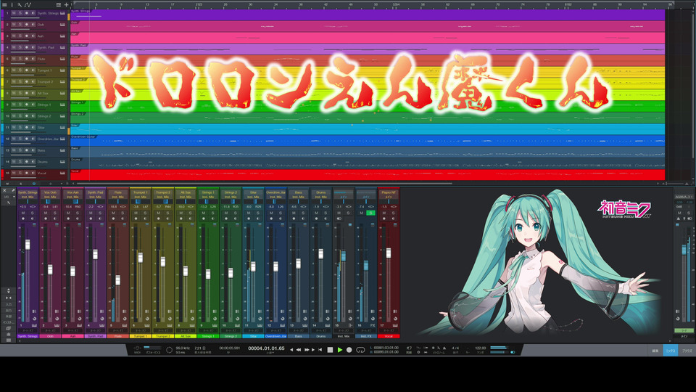The width and height of the screenshot is (696, 392).
Task: Select the Vocal channel name label
Action: [x=389, y=336]
